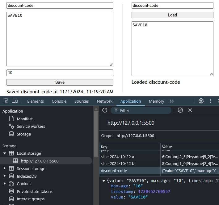Image resolution: width=219 pixels, height=205 pixels.
Task: Open Private state tokens
Action: [x=35, y=191]
